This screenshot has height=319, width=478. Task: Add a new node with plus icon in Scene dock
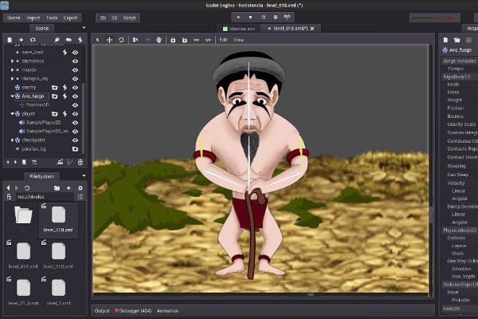pos(21,40)
